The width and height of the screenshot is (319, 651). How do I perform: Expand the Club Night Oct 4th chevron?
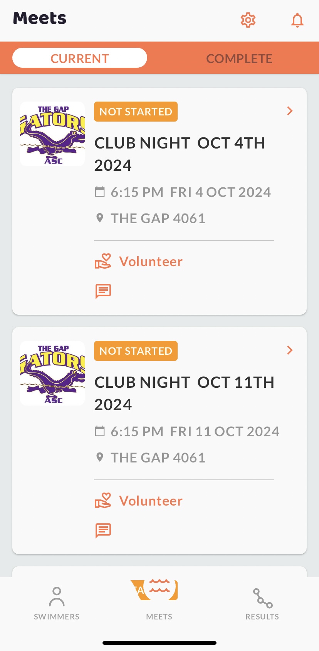click(290, 111)
